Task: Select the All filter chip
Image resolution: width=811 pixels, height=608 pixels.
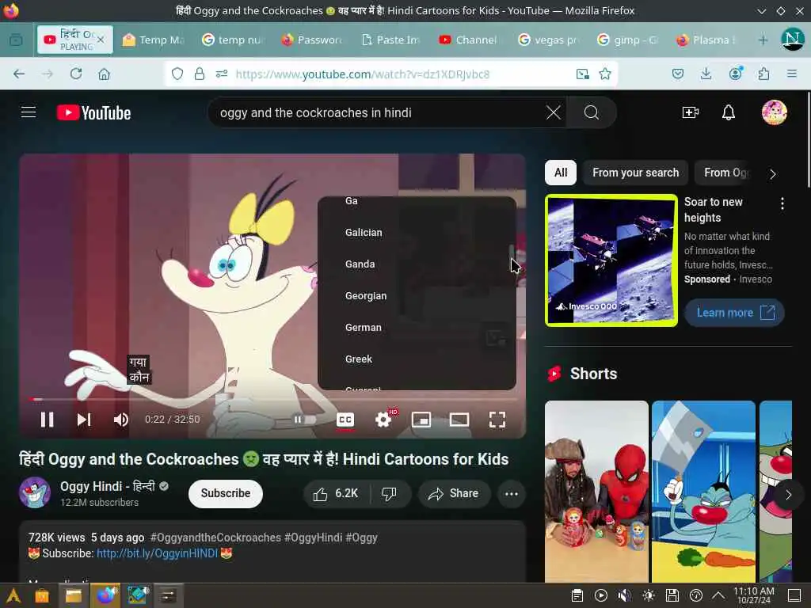Action: (x=561, y=173)
